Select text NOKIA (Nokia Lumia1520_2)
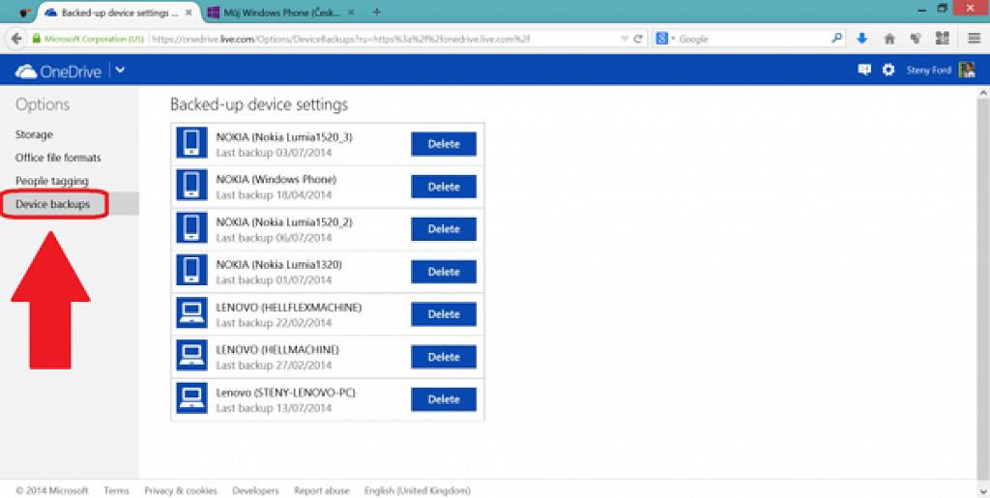990x498 pixels. [x=284, y=222]
